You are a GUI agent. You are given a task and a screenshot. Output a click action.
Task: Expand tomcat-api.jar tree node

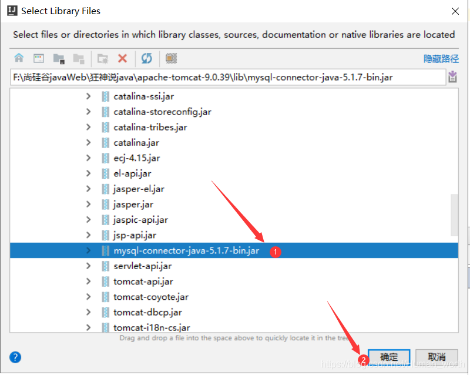pos(89,282)
